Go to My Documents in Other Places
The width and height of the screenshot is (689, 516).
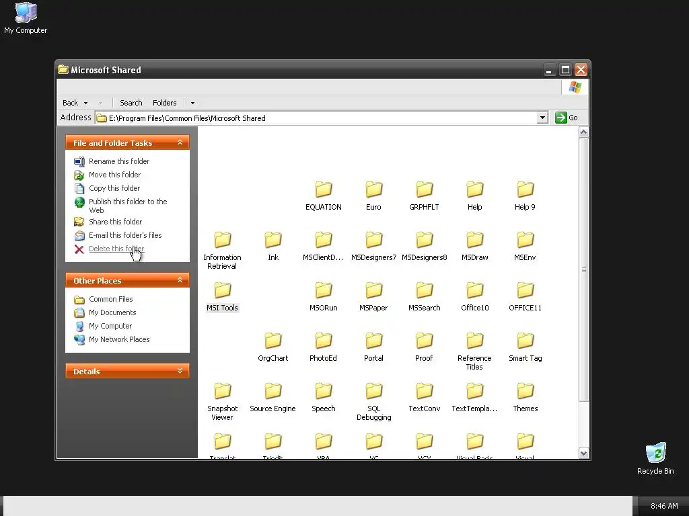(112, 312)
